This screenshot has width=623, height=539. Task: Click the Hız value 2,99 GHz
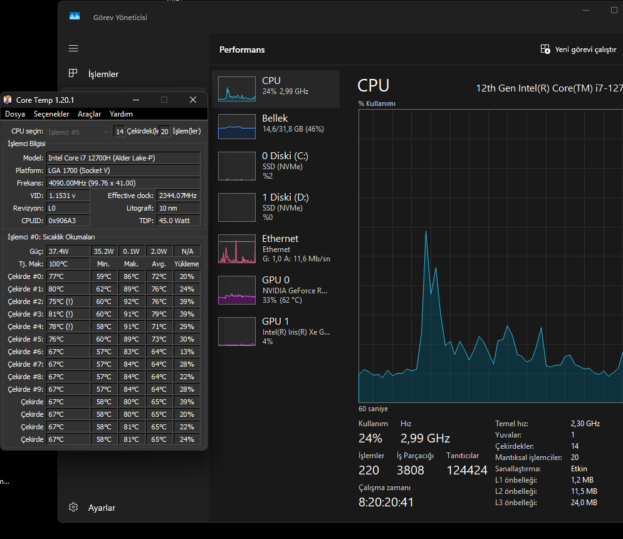(425, 438)
